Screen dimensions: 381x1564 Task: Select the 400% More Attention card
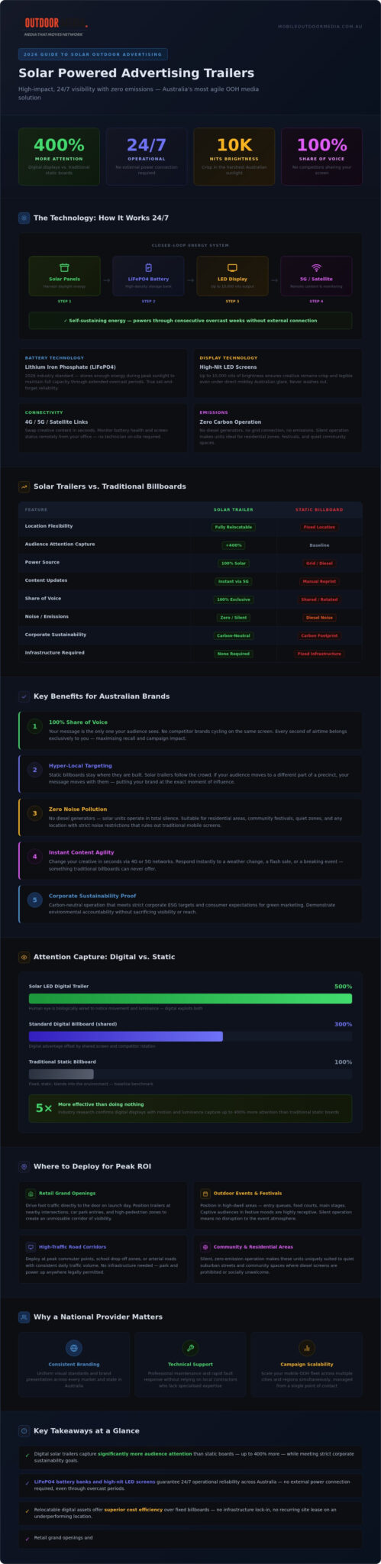[59, 157]
